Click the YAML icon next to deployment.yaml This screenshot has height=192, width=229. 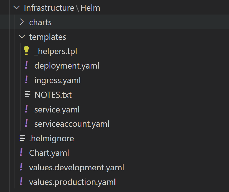(26, 66)
